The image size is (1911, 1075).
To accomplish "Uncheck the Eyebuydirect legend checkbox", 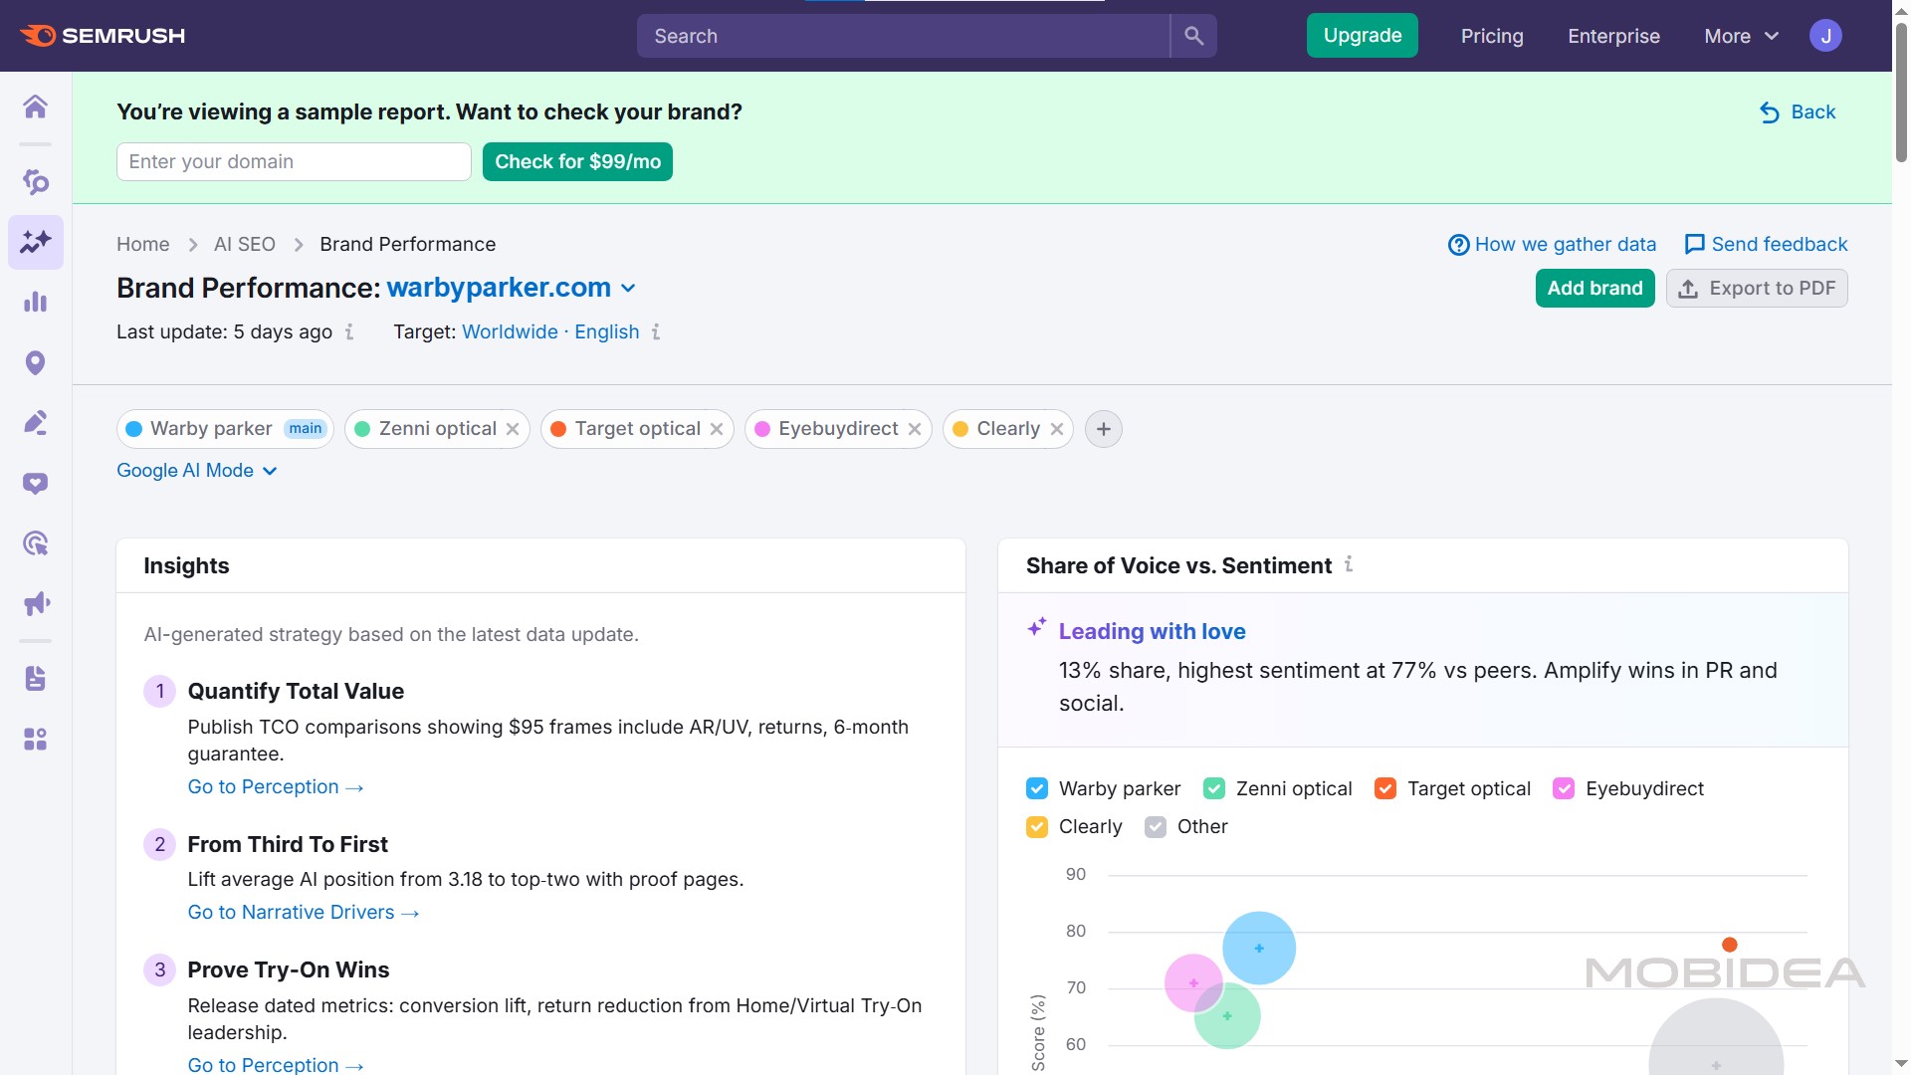I will [1565, 788].
